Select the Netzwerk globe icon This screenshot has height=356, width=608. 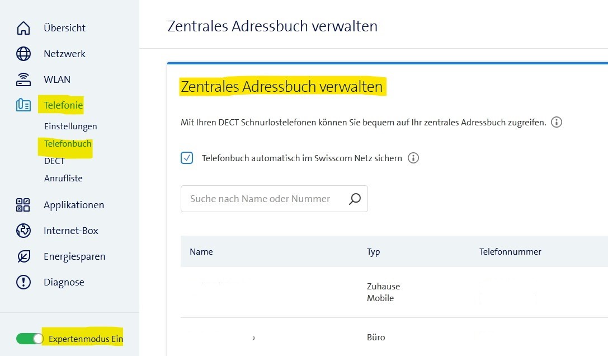pyautogui.click(x=22, y=53)
